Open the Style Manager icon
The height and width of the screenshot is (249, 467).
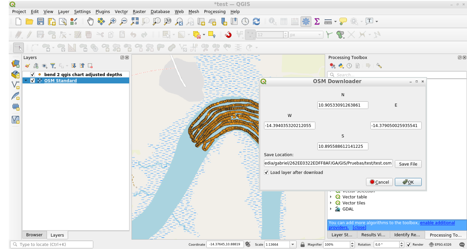pyautogui.click(x=74, y=21)
